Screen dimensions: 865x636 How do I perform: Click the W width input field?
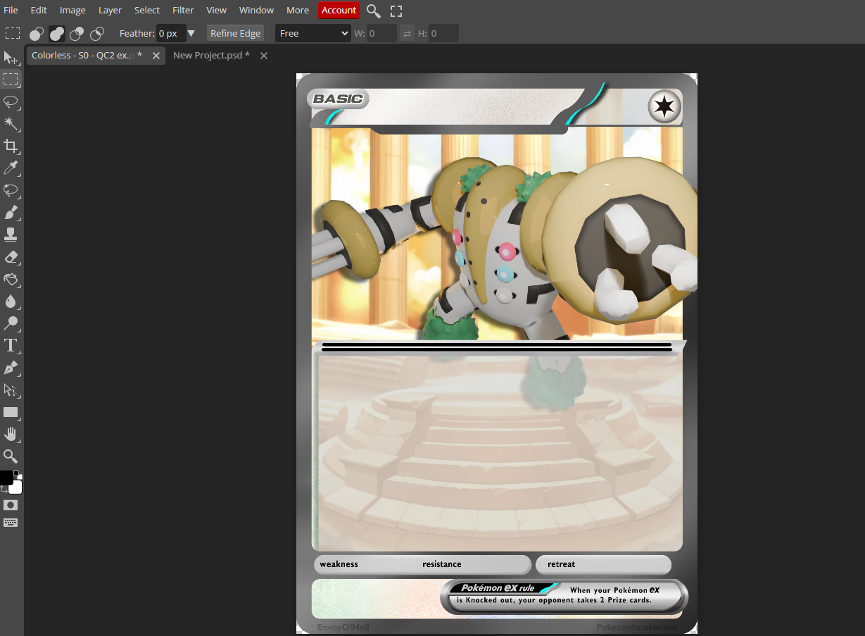[x=382, y=33]
